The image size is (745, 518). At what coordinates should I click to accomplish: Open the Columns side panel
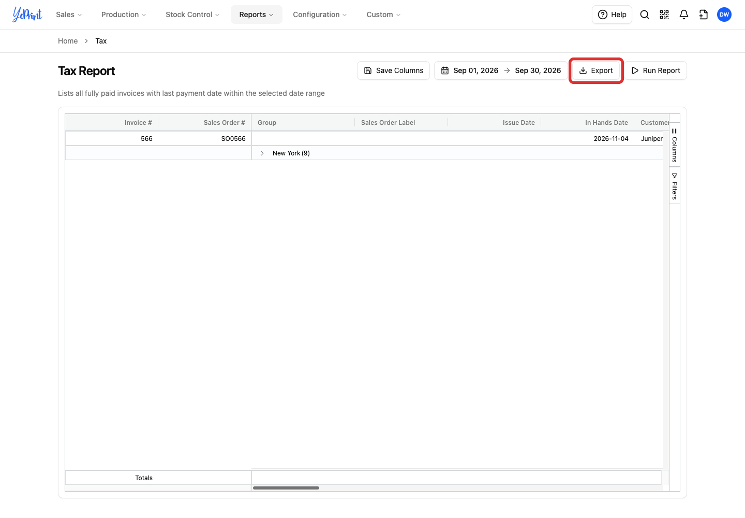pyautogui.click(x=675, y=146)
